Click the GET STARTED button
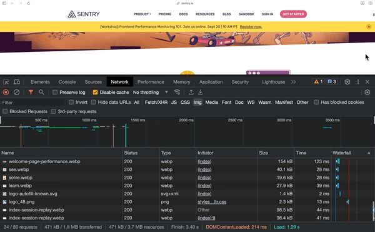This screenshot has width=375, height=232. (293, 14)
